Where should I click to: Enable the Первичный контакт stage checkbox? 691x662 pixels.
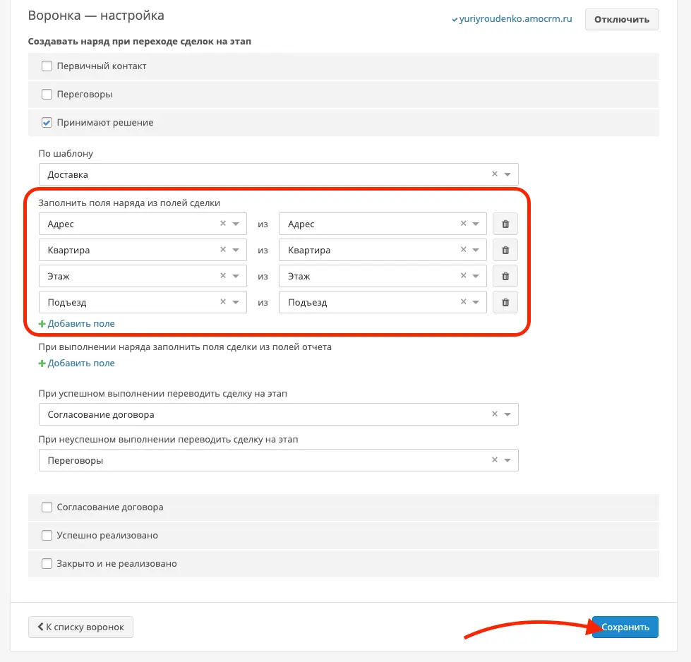(x=47, y=66)
